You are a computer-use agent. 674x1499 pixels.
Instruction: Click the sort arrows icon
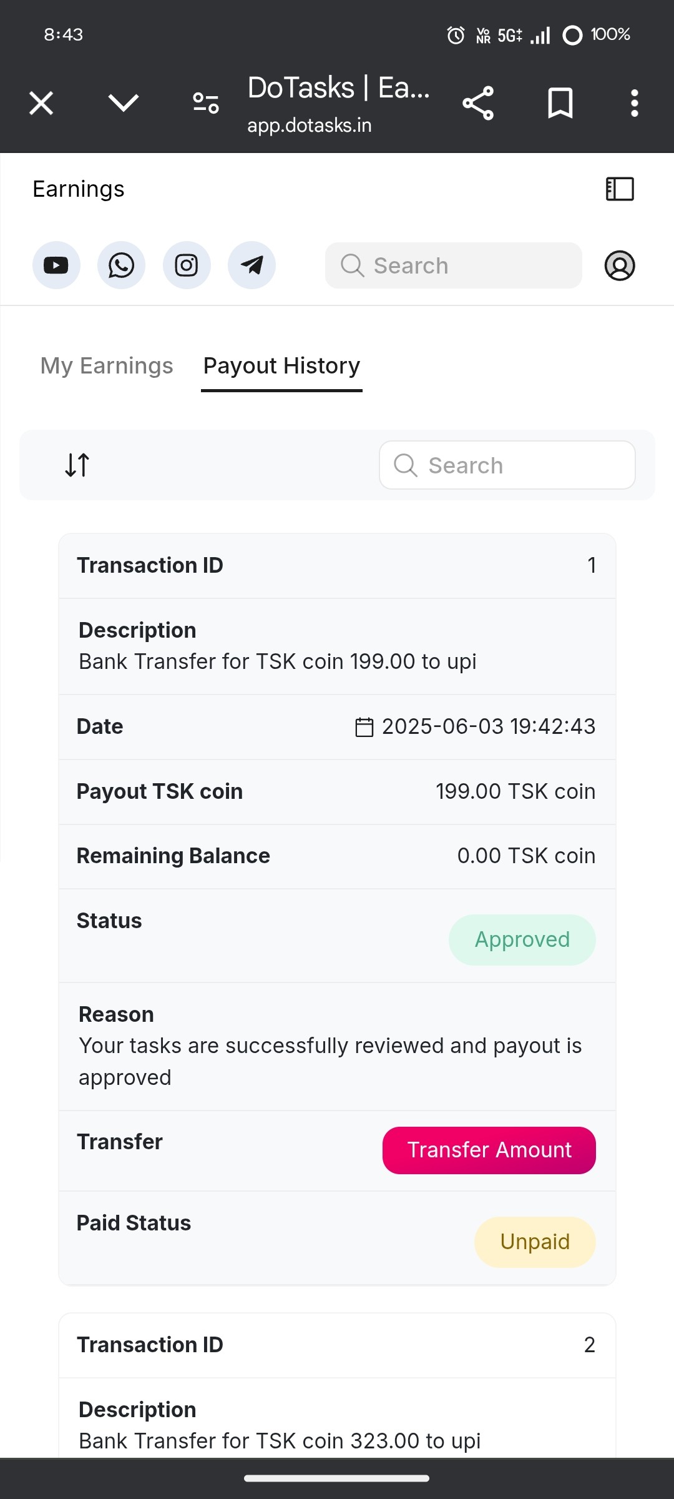[77, 465]
